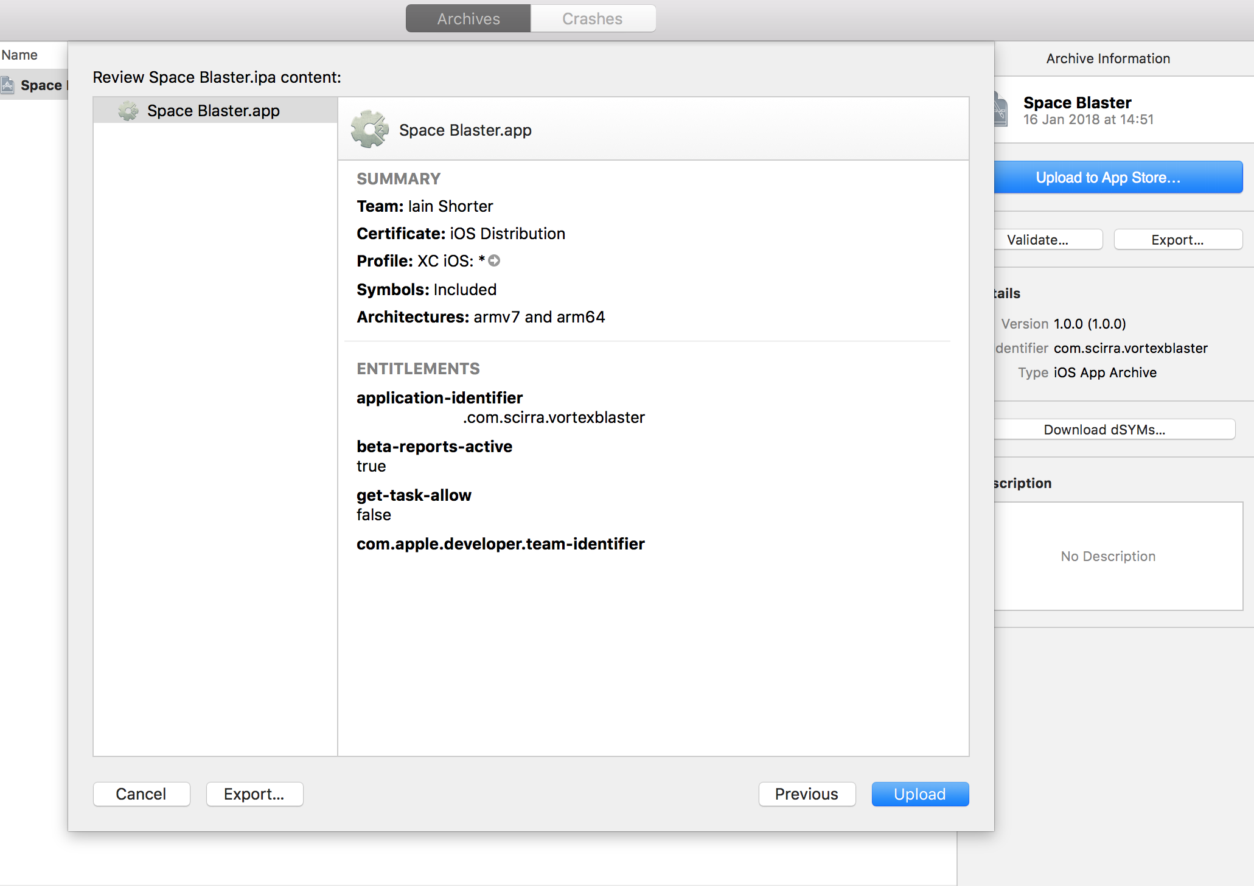Click the archive document icon beside Space Blaster
1254x886 pixels.
1000,110
